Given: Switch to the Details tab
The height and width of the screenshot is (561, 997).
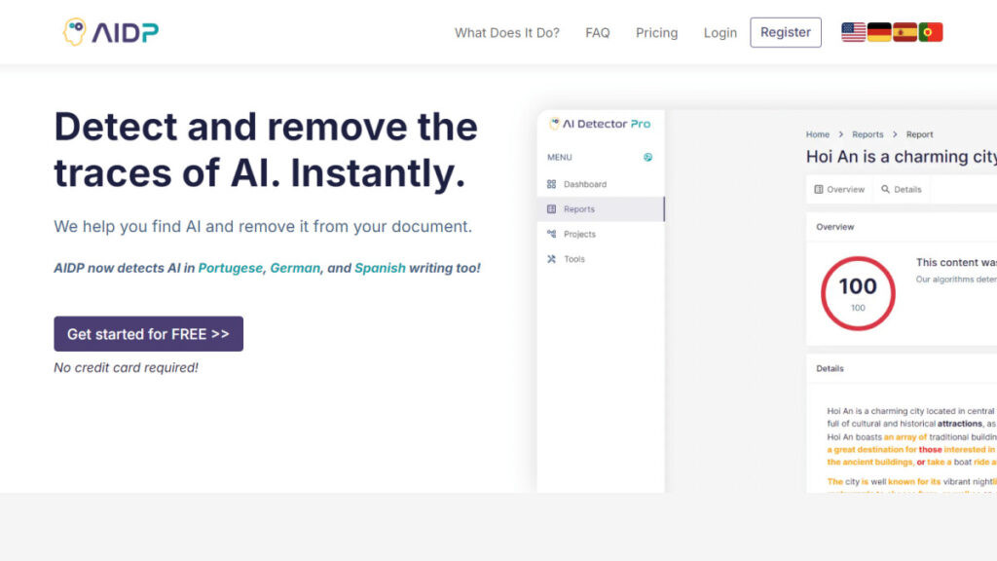Looking at the screenshot, I should pyautogui.click(x=901, y=190).
